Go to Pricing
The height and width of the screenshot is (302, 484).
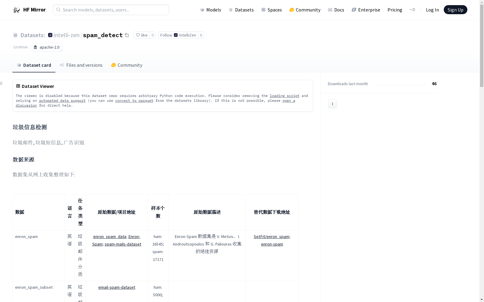pos(395,10)
